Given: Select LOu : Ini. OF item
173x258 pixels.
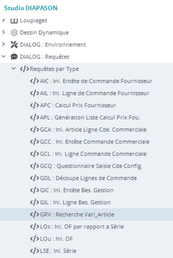Looking at the screenshot, I should 56,239.
